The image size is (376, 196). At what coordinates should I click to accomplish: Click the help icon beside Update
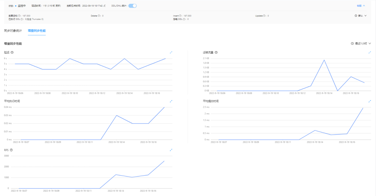pos(264,16)
